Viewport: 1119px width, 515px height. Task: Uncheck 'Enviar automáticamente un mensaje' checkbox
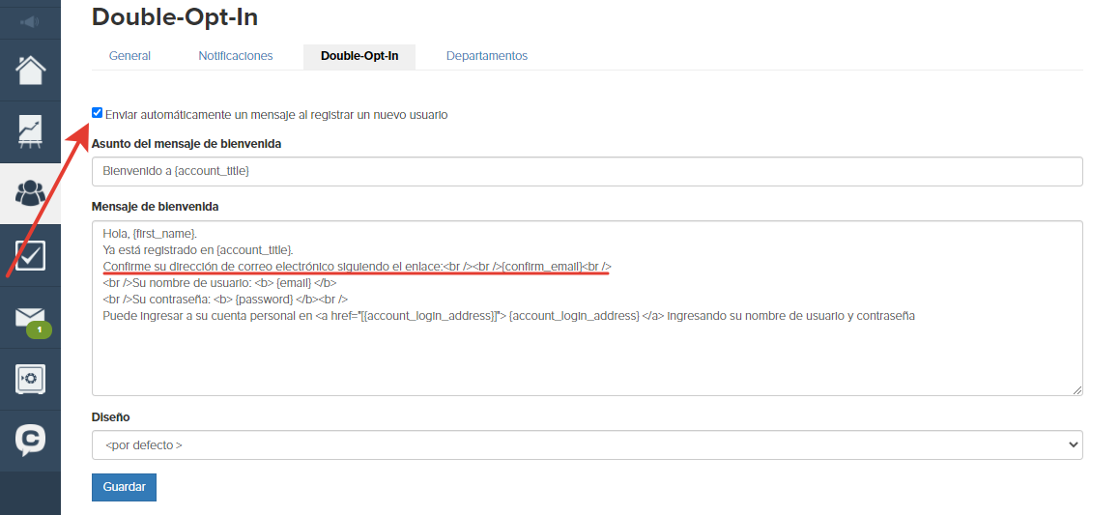pyautogui.click(x=97, y=113)
